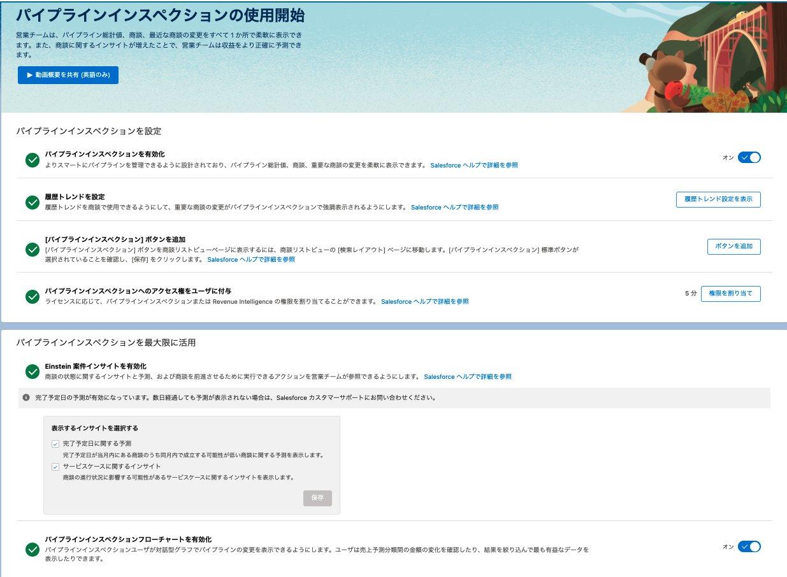Open help link in パイプラインインスペクションを有効化 row
This screenshot has width=787, height=577.
point(474,165)
